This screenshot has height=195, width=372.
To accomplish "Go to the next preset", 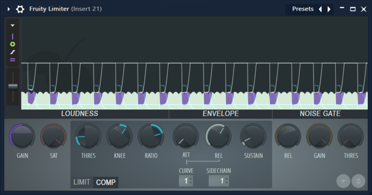I will [329, 9].
